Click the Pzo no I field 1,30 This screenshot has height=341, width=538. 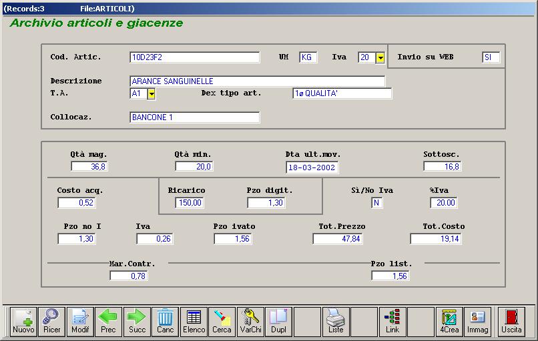[x=77, y=239]
